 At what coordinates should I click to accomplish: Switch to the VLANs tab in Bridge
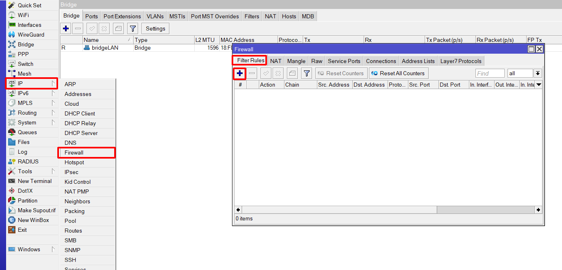pos(155,16)
